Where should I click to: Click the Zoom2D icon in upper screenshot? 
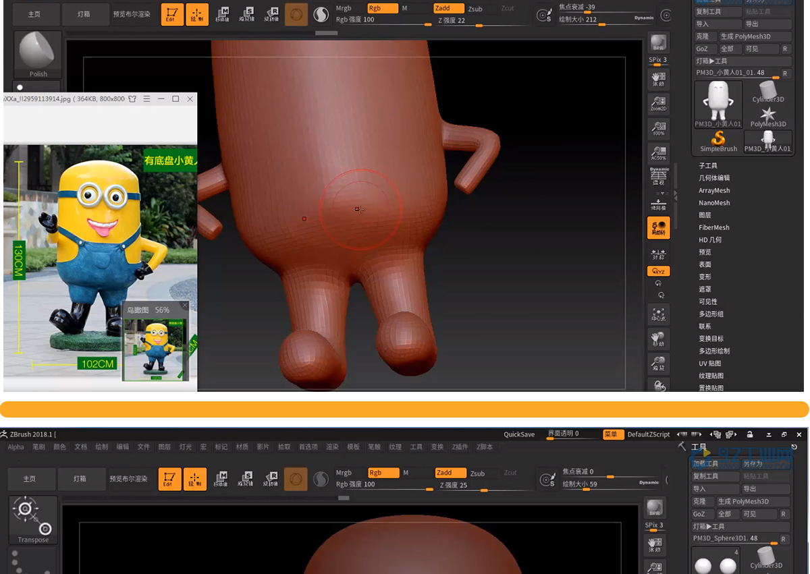tap(658, 103)
